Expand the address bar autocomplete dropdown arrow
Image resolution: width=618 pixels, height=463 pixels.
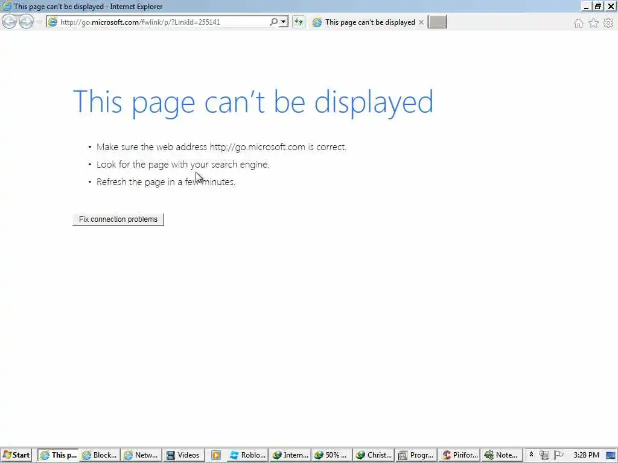tap(284, 22)
